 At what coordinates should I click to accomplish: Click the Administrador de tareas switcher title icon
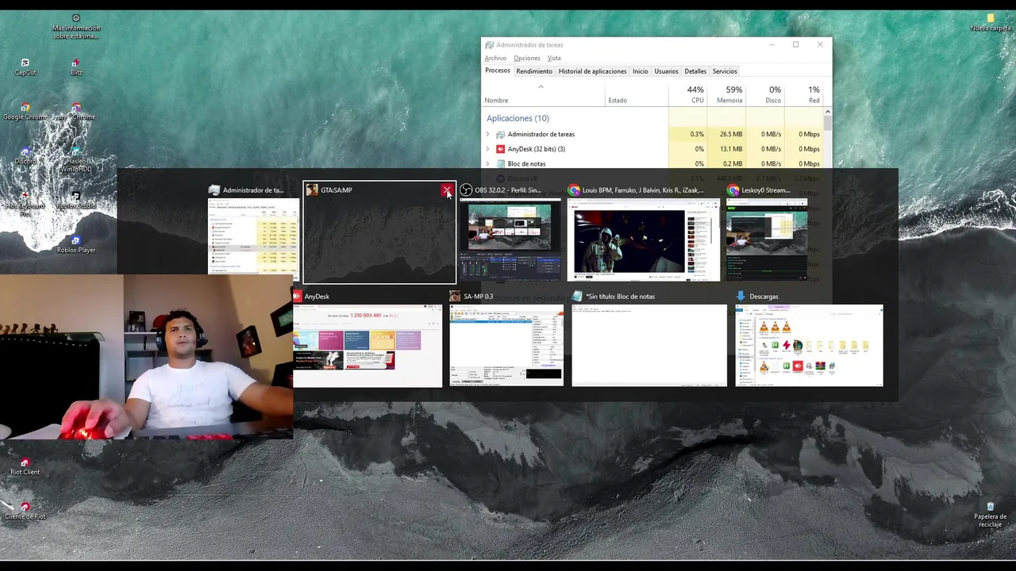(x=214, y=190)
